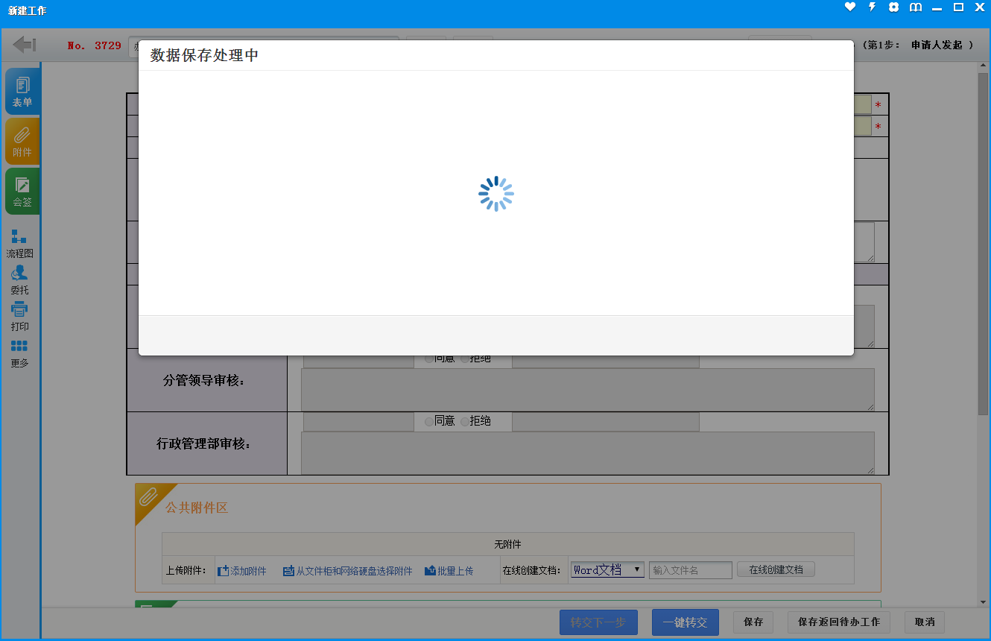Switch to the 附件 tab

[22, 142]
